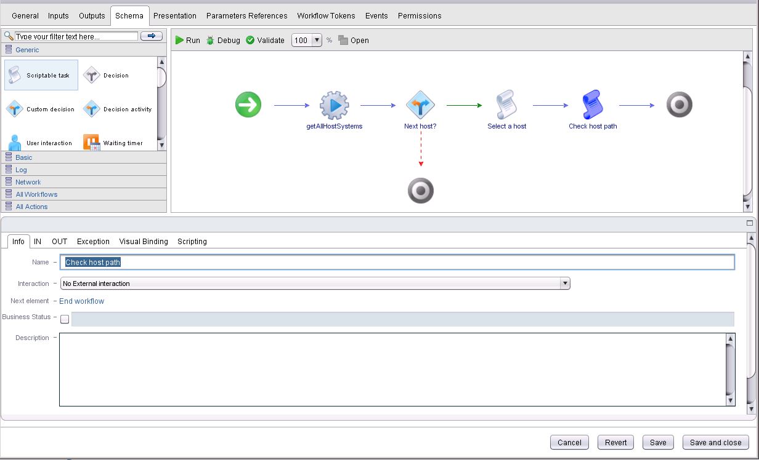
Task: Expand the All Workflows palette section
Action: click(36, 194)
